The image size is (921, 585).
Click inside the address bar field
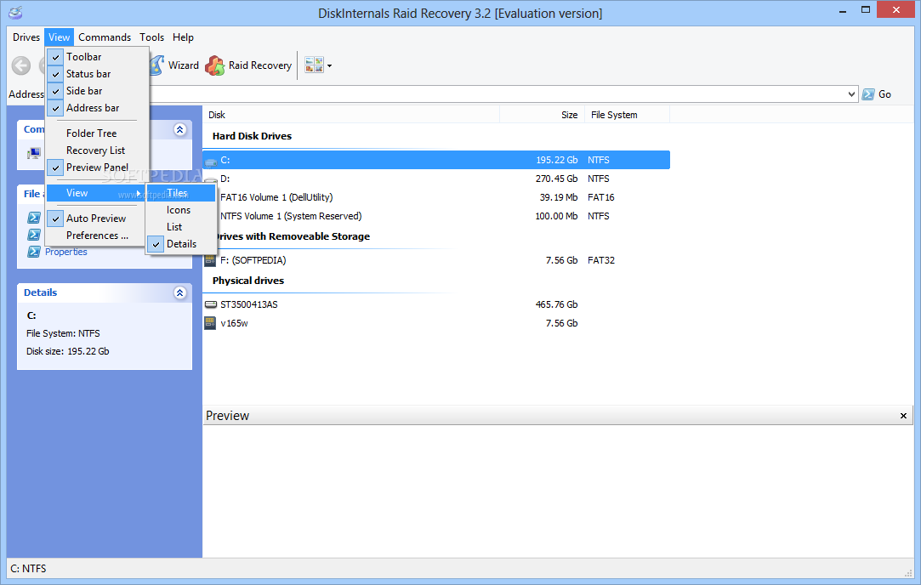(x=499, y=94)
